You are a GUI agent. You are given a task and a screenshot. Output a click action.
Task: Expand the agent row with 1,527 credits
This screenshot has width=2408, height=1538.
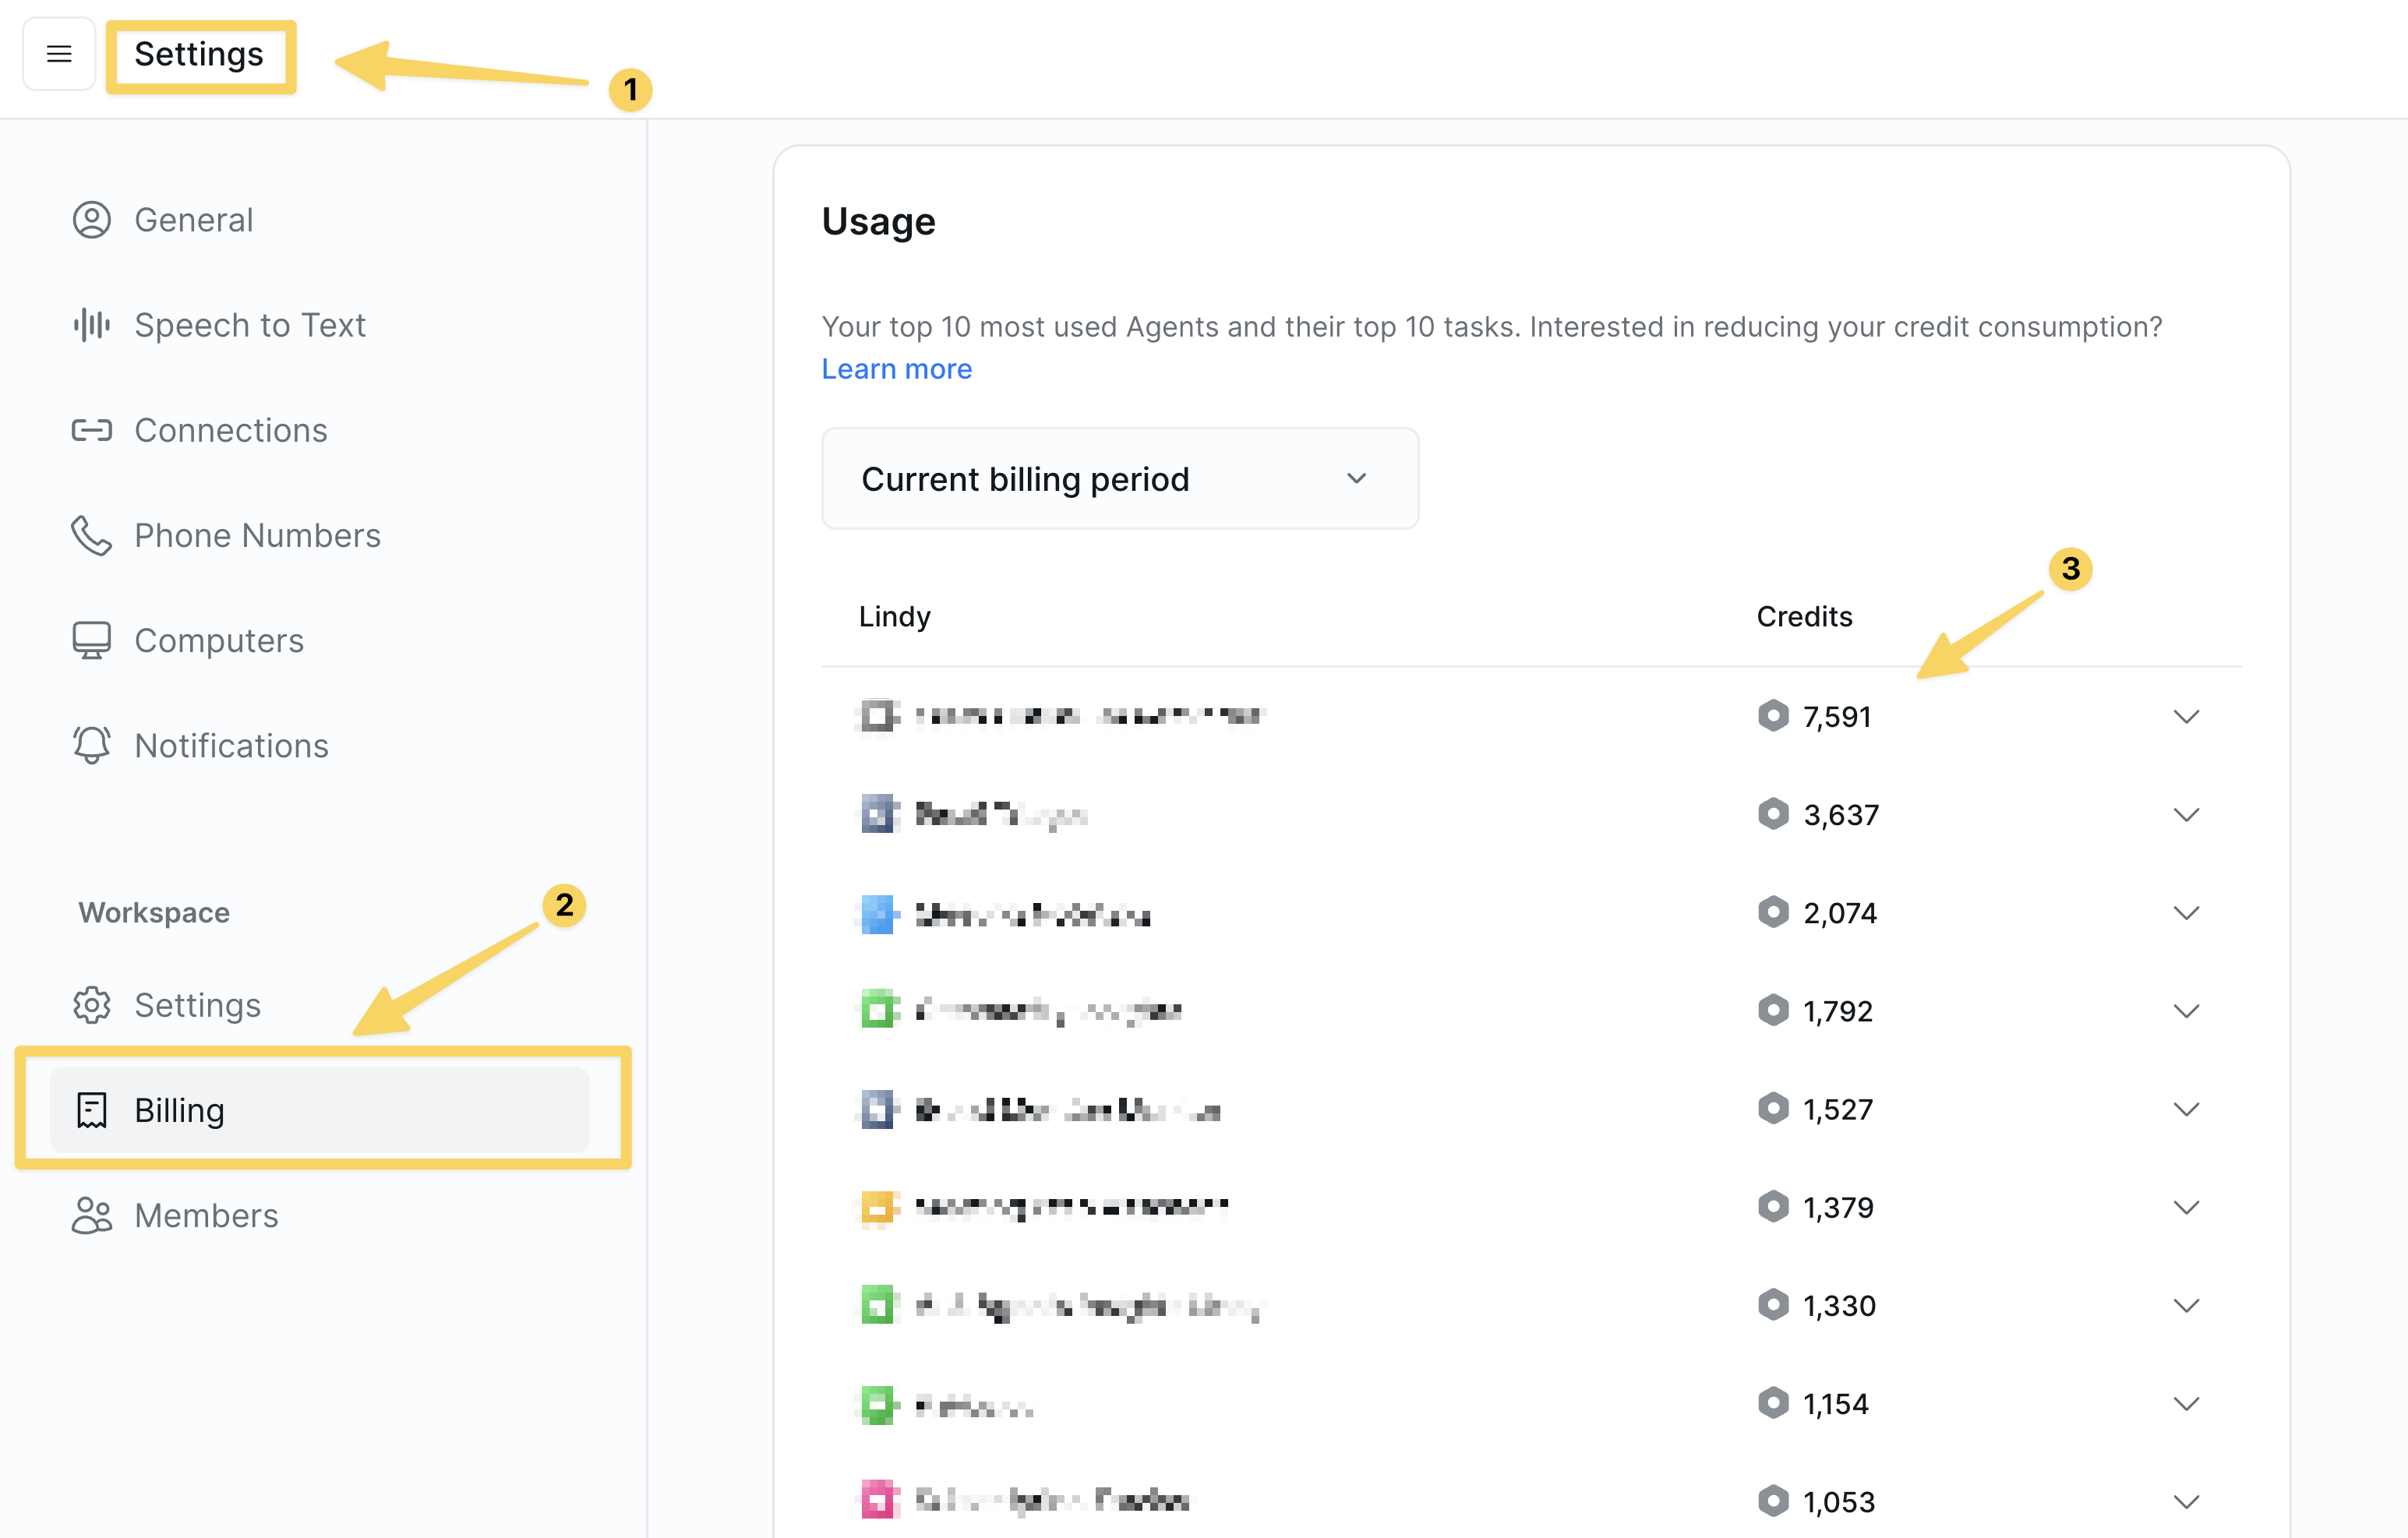point(2186,1108)
